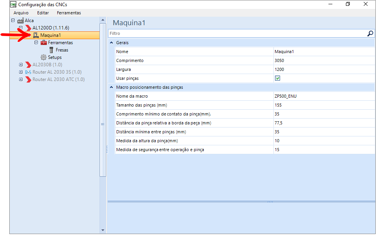This screenshot has height=236, width=380.
Task: Collapse the Gerais property section
Action: 112,43
